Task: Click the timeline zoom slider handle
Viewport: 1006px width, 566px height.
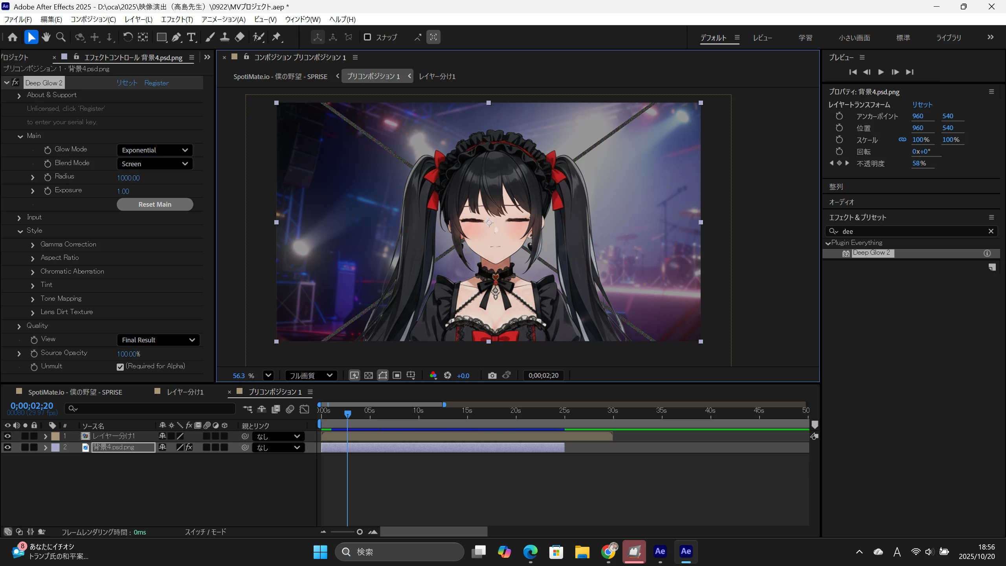Action: (x=360, y=532)
